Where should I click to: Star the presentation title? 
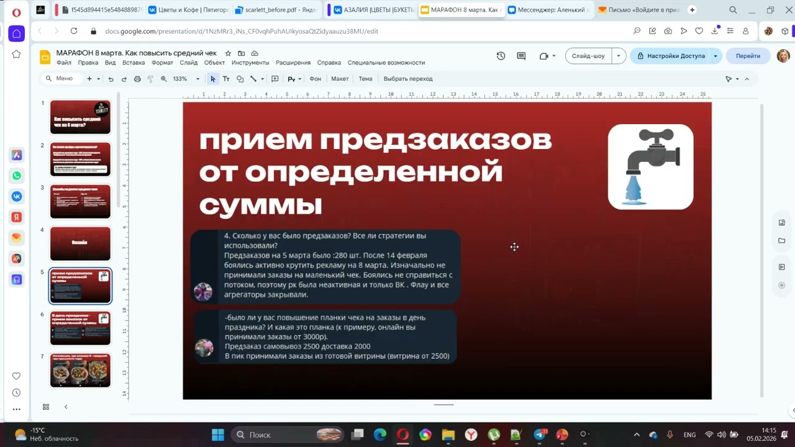228,53
